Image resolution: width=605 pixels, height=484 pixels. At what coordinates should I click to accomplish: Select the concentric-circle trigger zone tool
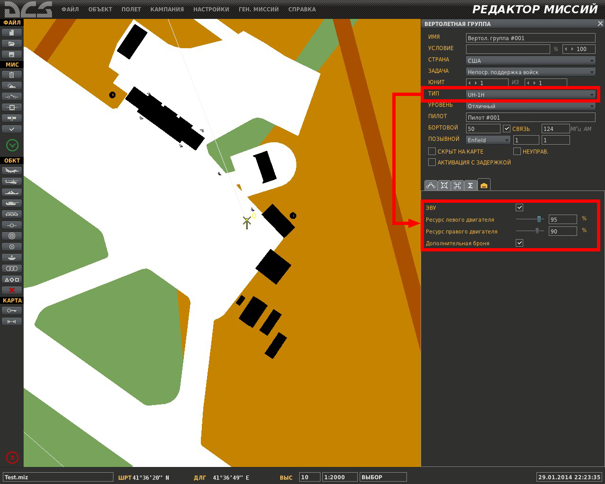pos(12,236)
